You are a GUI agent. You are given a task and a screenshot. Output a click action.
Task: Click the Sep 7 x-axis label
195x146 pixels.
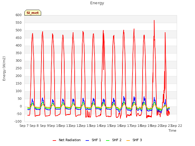24,126
